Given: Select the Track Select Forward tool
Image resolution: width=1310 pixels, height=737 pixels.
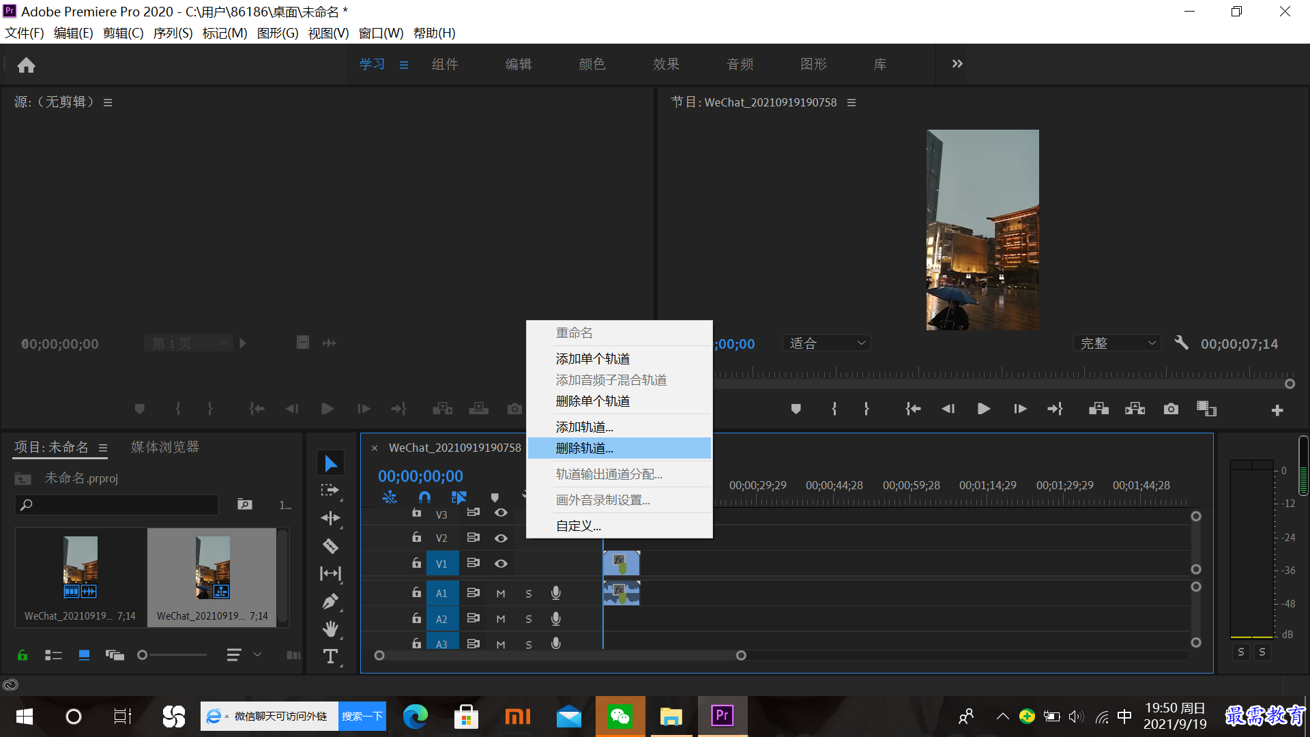Looking at the screenshot, I should tap(330, 491).
